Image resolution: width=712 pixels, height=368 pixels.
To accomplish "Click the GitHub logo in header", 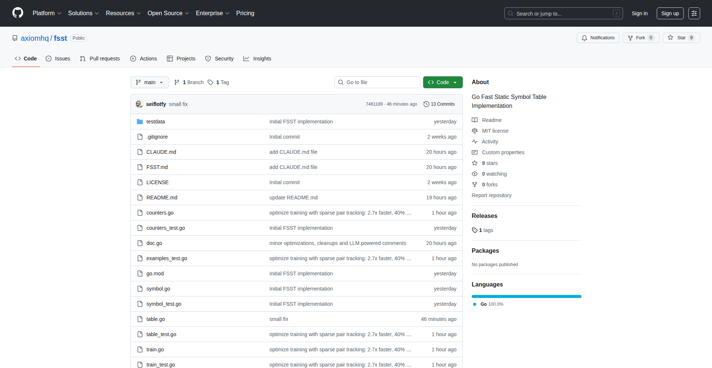I will [x=17, y=13].
